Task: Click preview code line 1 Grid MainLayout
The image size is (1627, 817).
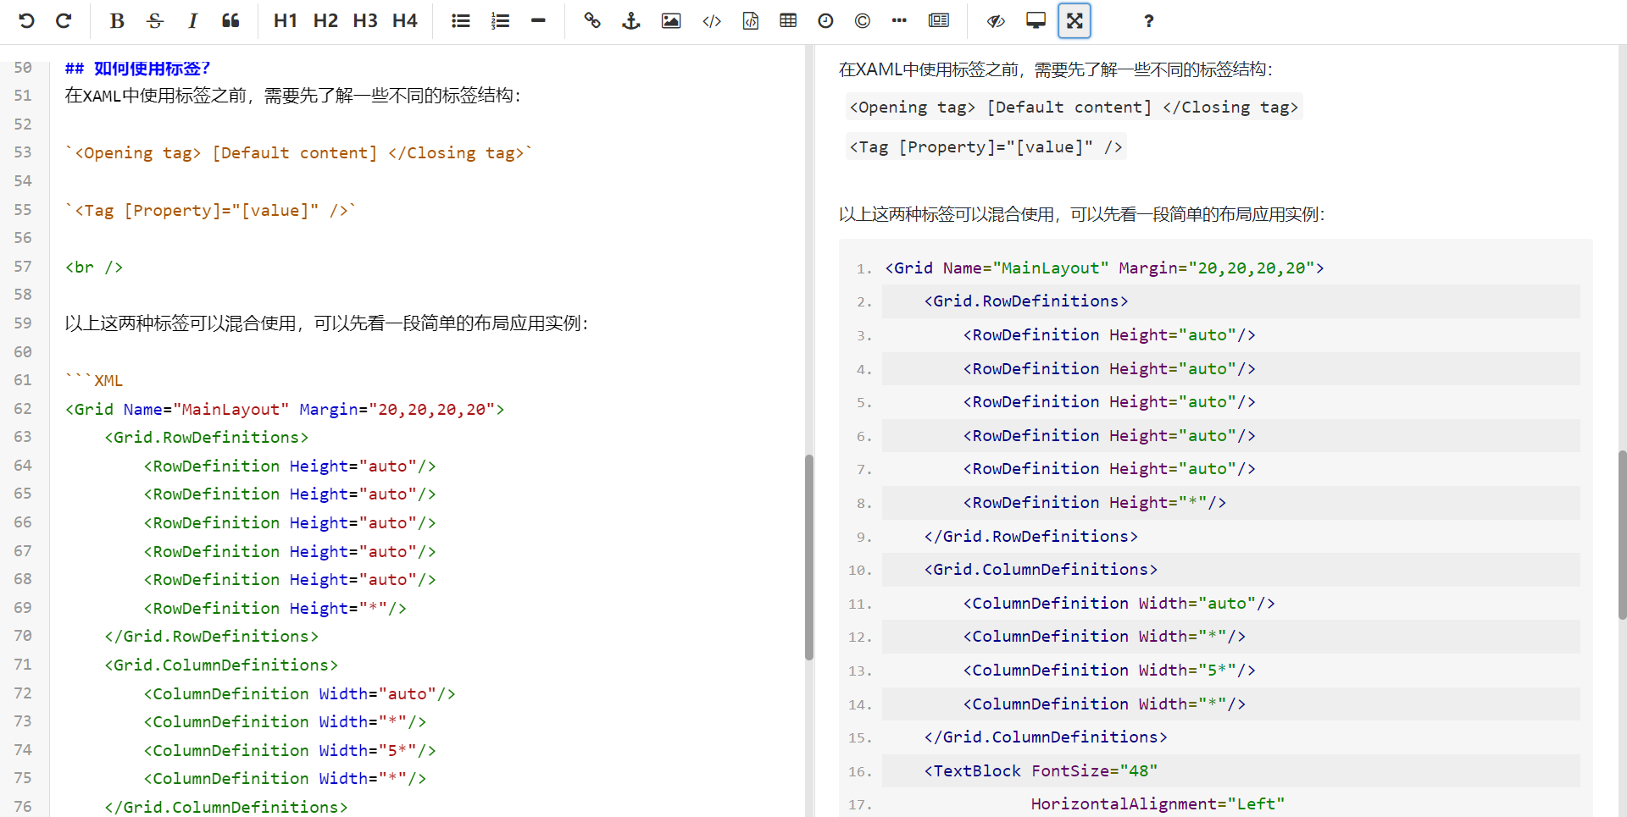Action: click(x=1104, y=268)
